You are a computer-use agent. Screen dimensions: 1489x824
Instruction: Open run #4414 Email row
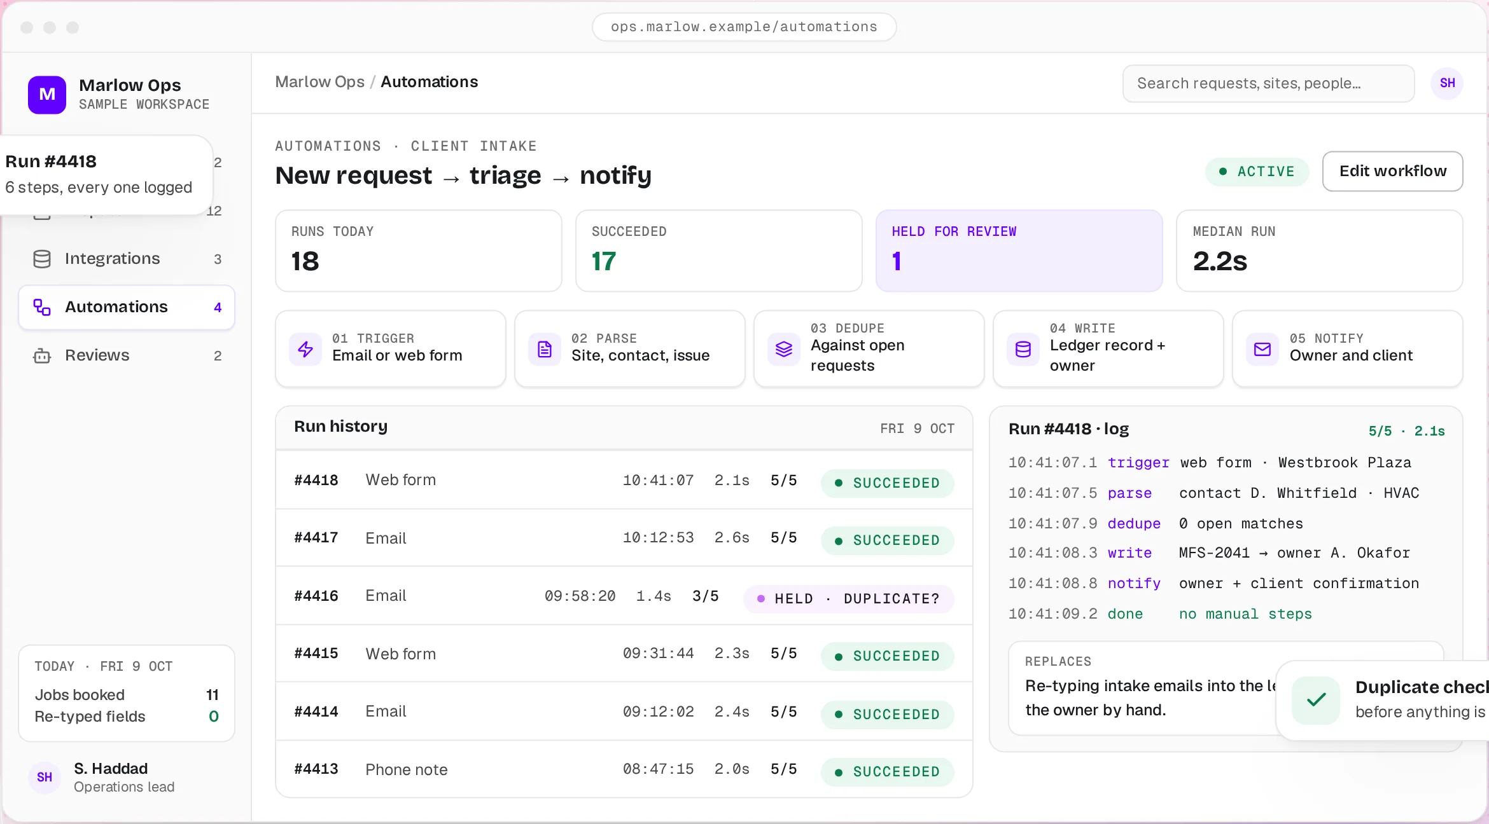coord(624,711)
